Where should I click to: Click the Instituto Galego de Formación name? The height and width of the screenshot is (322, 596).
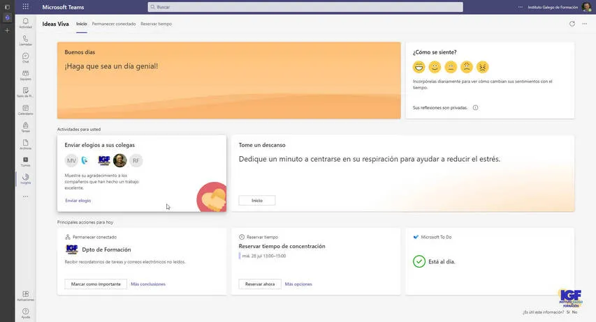(553, 7)
